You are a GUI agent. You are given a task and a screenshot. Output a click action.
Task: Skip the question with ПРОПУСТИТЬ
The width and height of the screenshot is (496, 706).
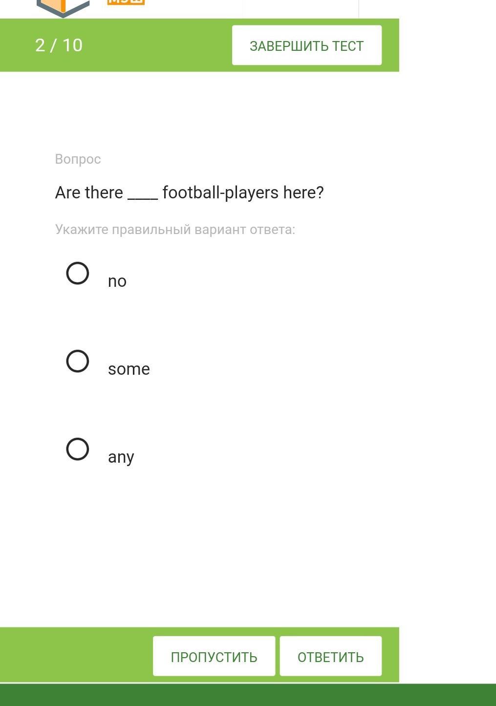(x=214, y=656)
